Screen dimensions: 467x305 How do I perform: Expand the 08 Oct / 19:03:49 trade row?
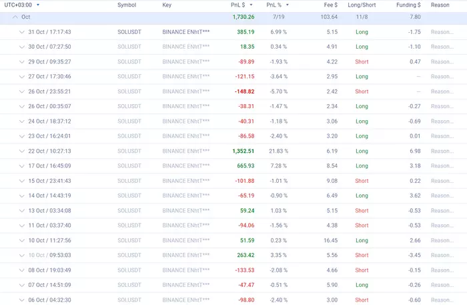22,270
